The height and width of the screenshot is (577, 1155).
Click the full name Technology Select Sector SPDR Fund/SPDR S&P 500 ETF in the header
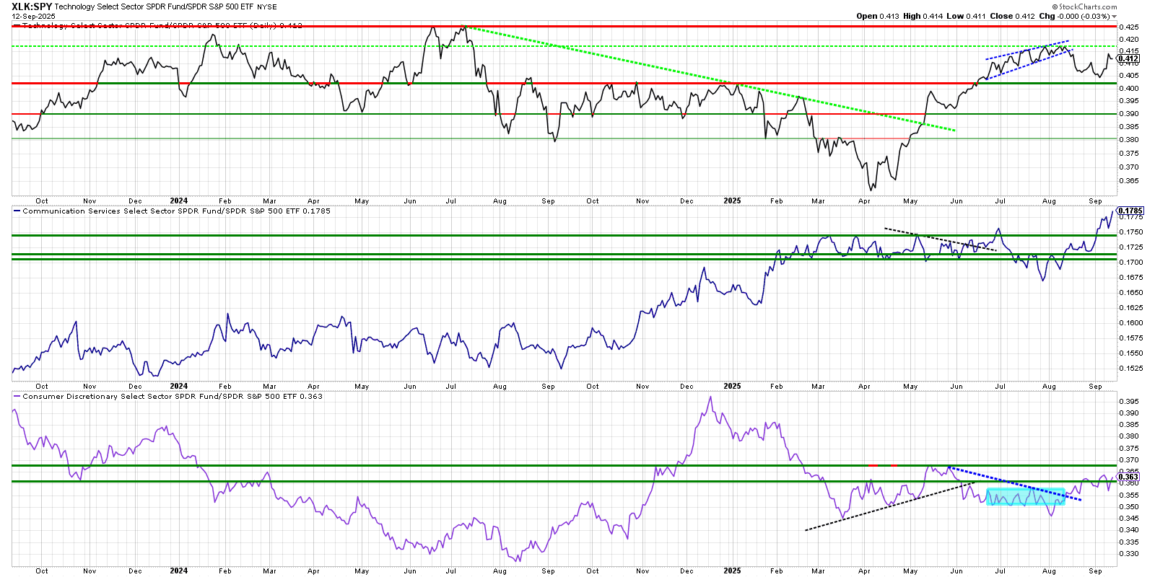click(x=154, y=7)
